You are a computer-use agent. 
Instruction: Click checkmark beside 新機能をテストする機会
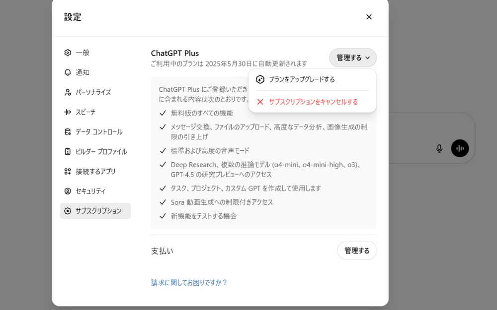tap(163, 216)
